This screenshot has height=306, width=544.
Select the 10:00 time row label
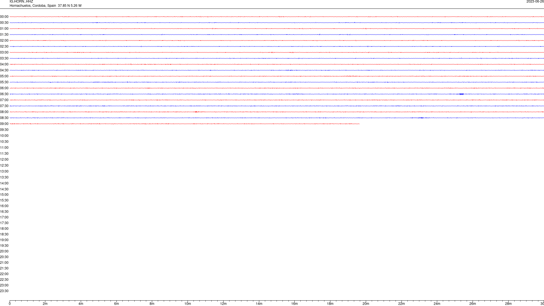[4, 136]
